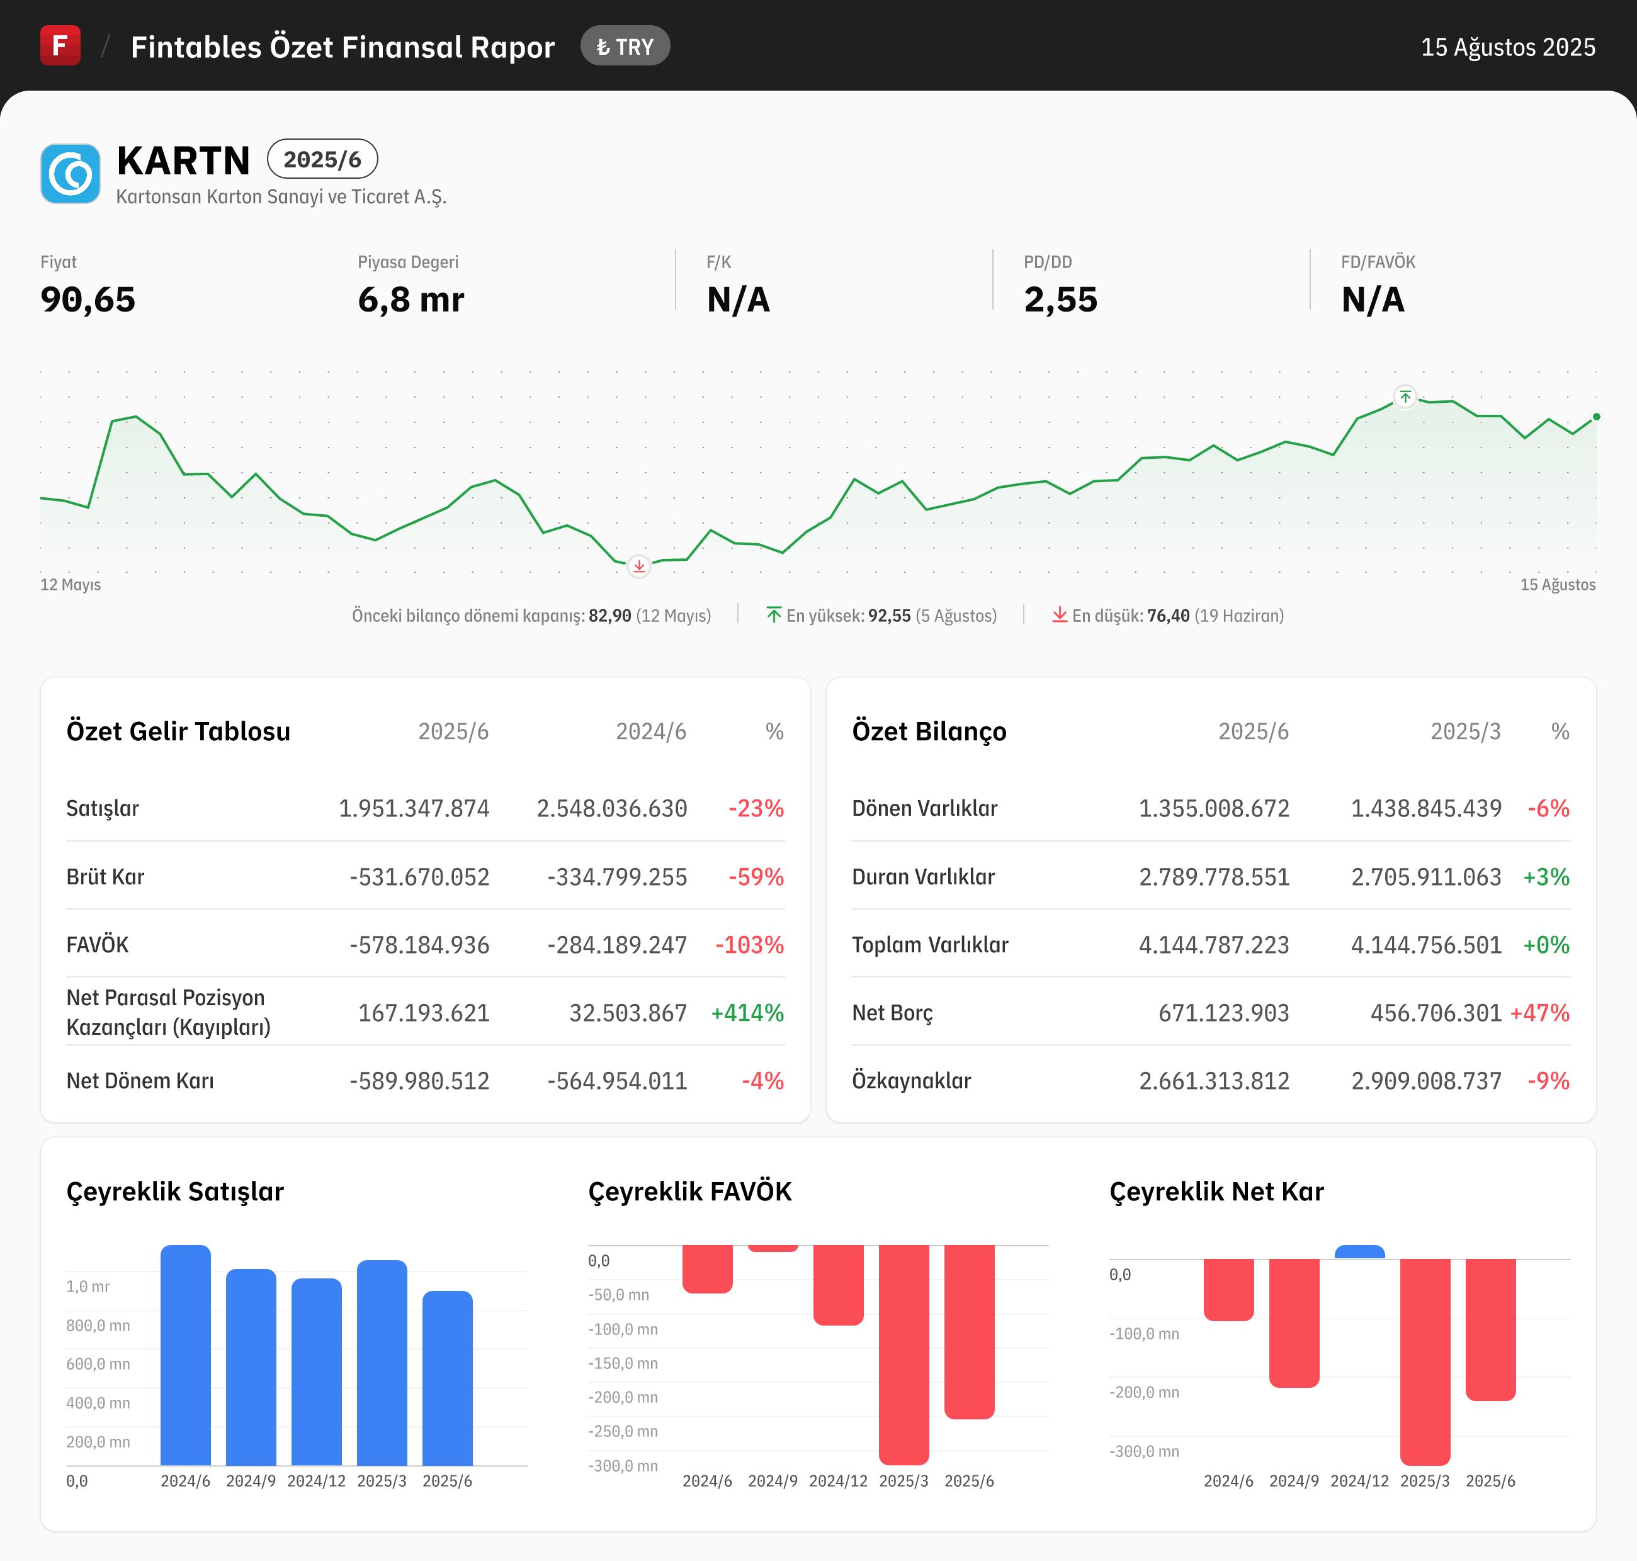Click the 2024/6 column header in Gelir Tablosu
This screenshot has width=1637, height=1561.
(651, 731)
